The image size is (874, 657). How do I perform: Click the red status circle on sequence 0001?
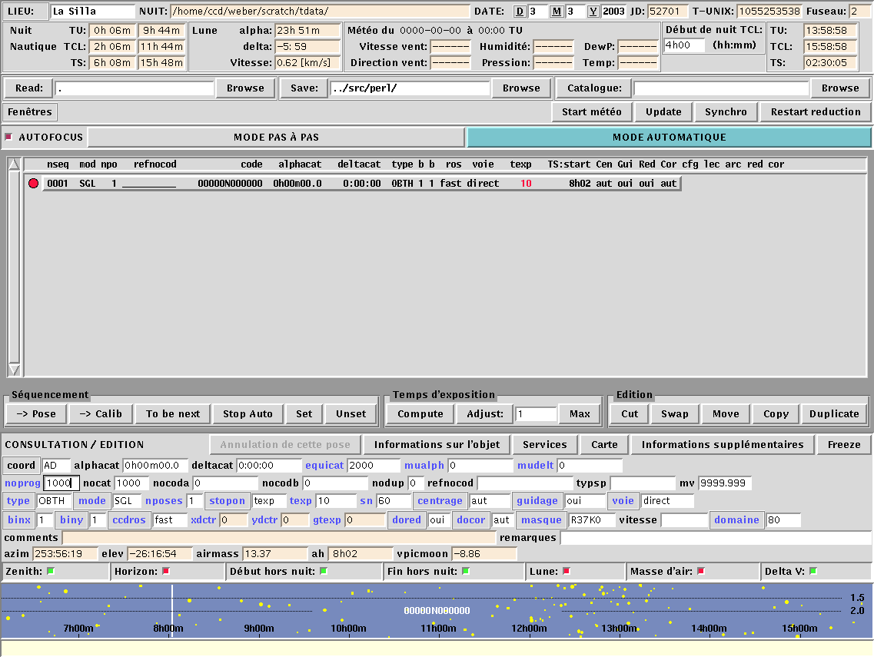click(33, 184)
